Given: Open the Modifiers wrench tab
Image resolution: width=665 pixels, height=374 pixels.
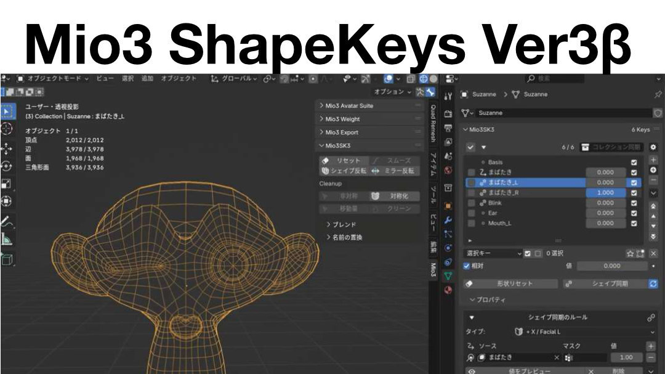Looking at the screenshot, I should pyautogui.click(x=448, y=220).
